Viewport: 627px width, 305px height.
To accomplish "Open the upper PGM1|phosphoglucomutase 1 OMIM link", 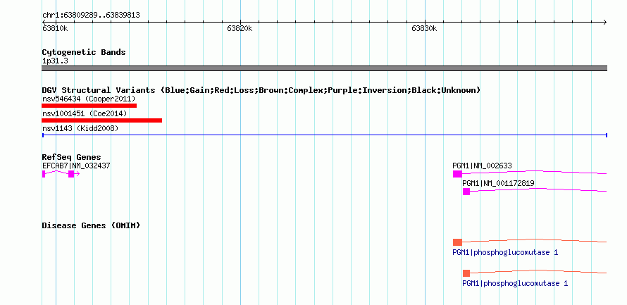I will (505, 253).
